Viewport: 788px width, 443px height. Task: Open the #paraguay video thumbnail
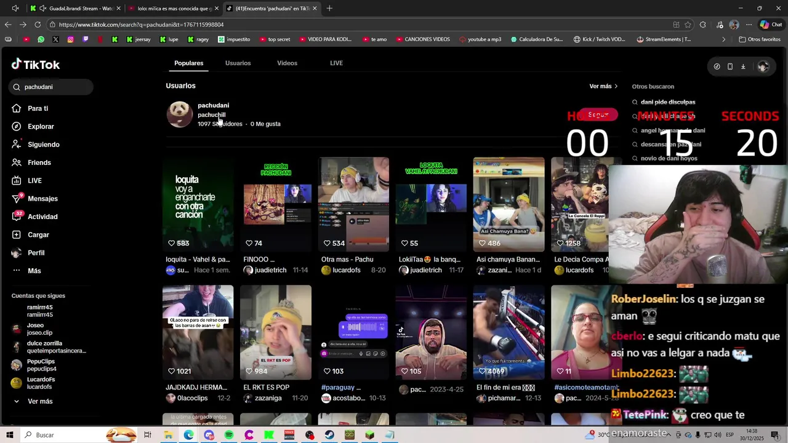[353, 332]
